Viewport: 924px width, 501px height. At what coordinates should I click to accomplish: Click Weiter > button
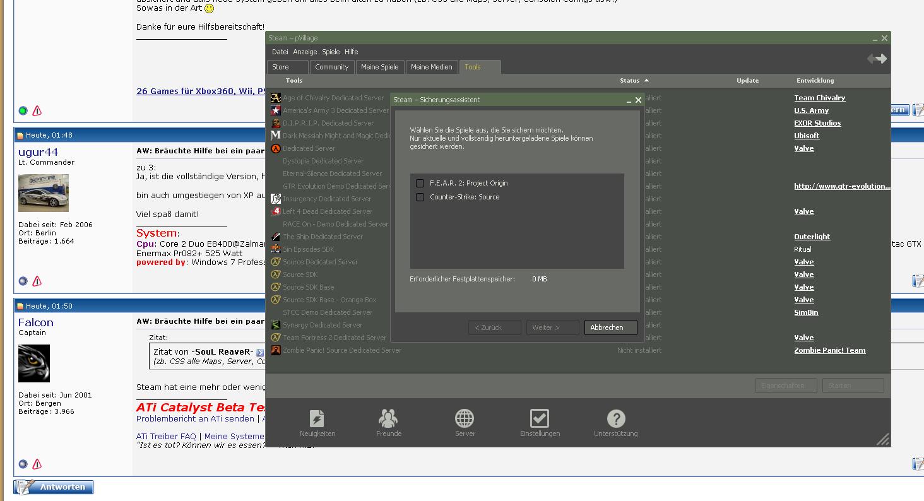pyautogui.click(x=552, y=327)
